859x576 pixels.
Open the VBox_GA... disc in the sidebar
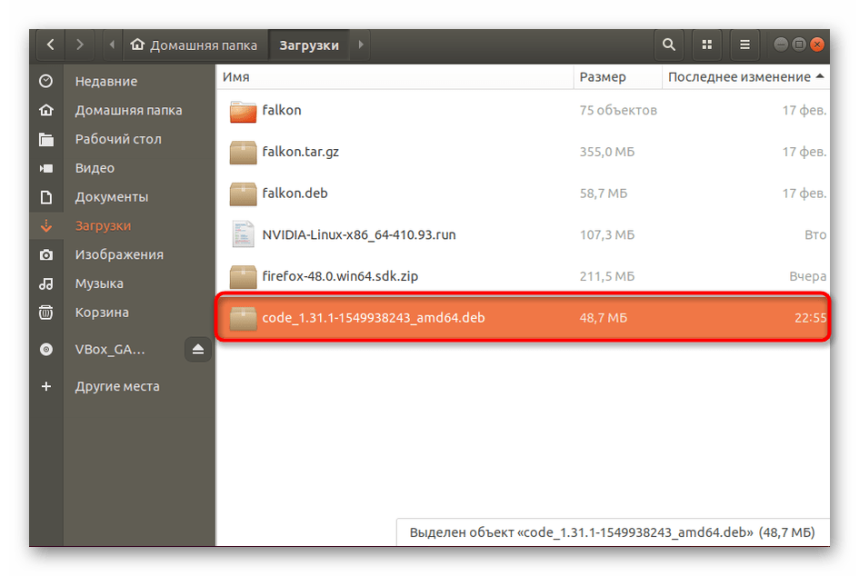[x=110, y=349]
